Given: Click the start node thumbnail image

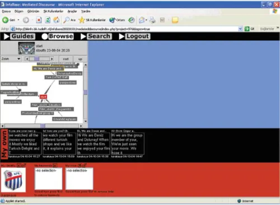Looking at the screenshot, I should (x=26, y=48).
